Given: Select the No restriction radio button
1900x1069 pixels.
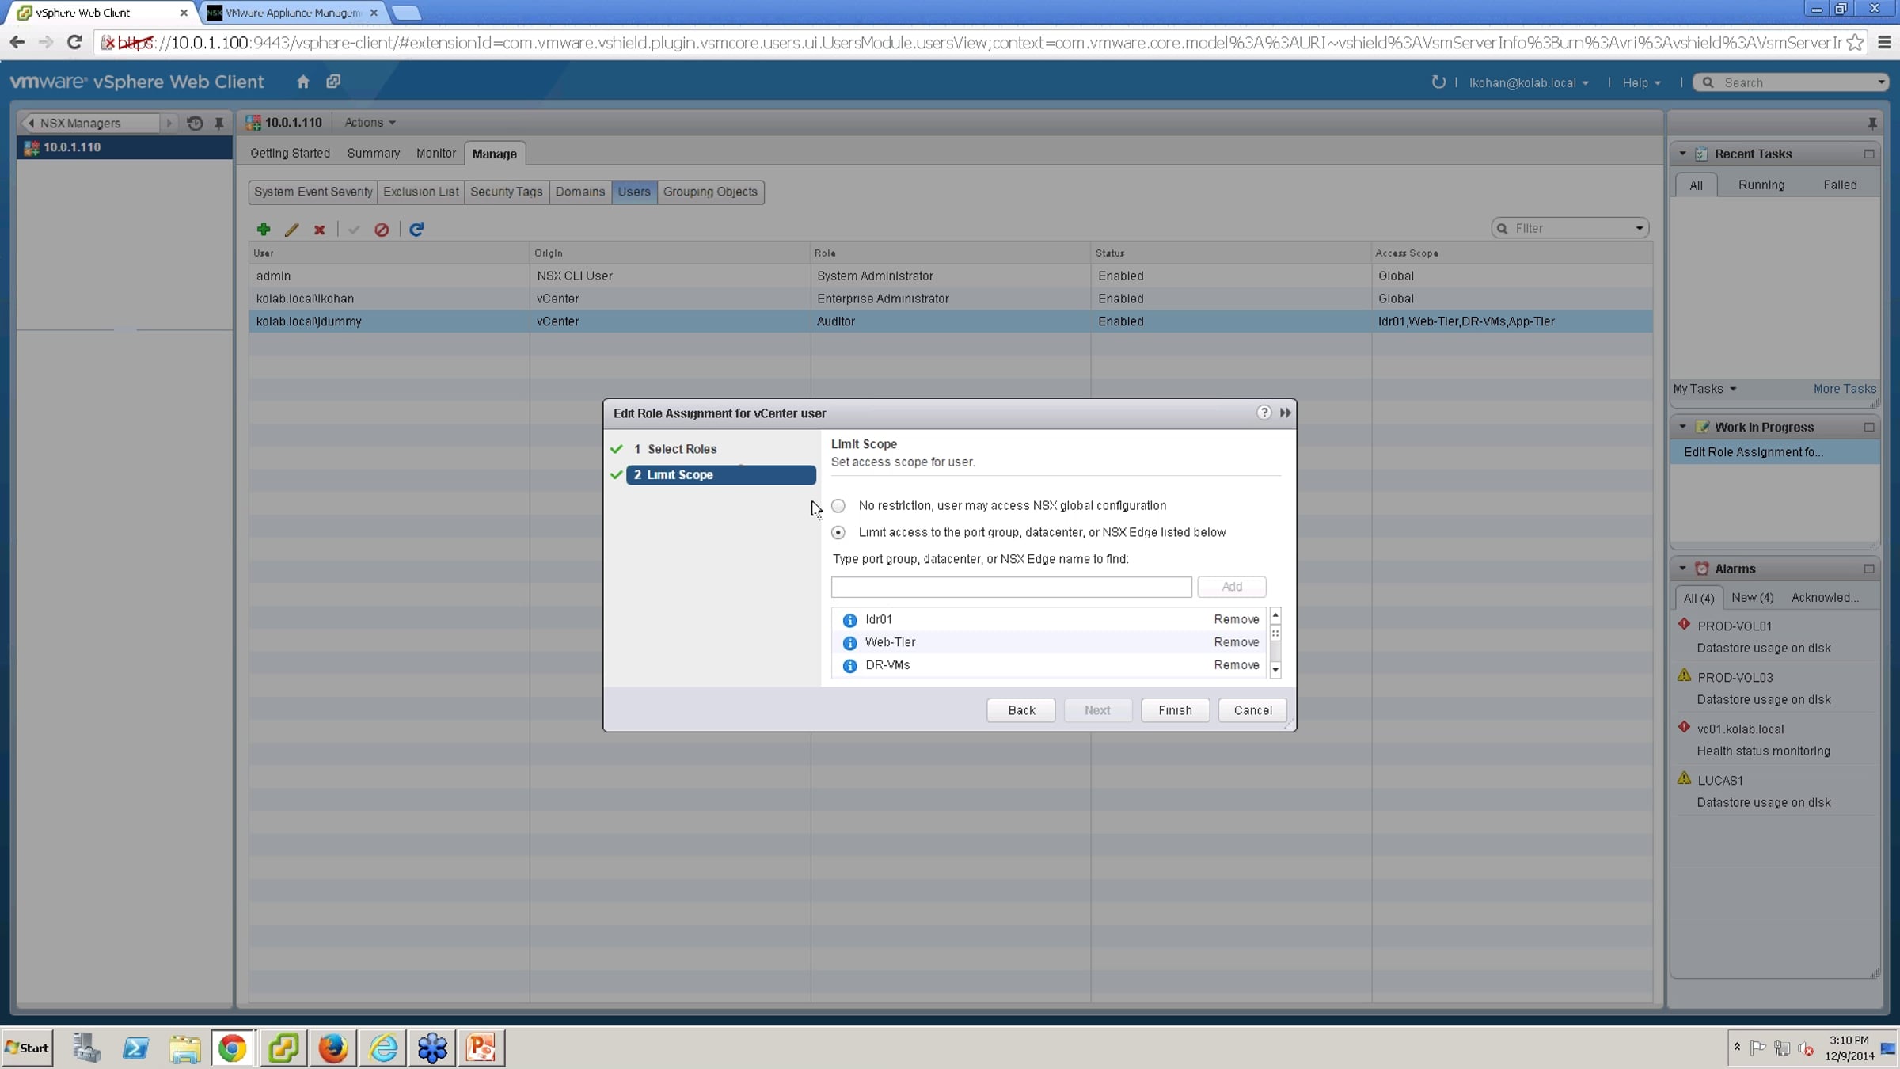Looking at the screenshot, I should [838, 505].
